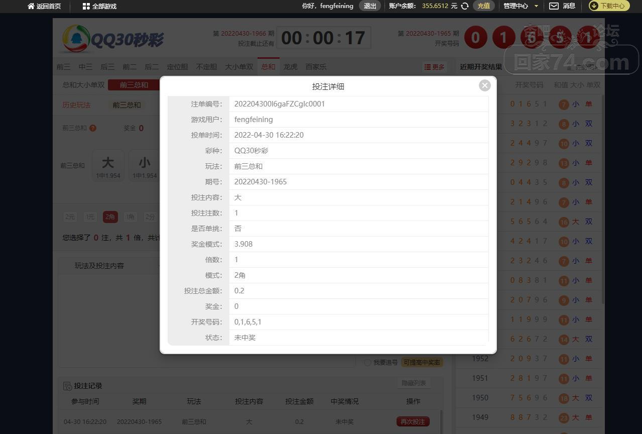Image resolution: width=642 pixels, height=434 pixels.
Task: Click the recent results list scrollbar
Action: (x=602, y=201)
